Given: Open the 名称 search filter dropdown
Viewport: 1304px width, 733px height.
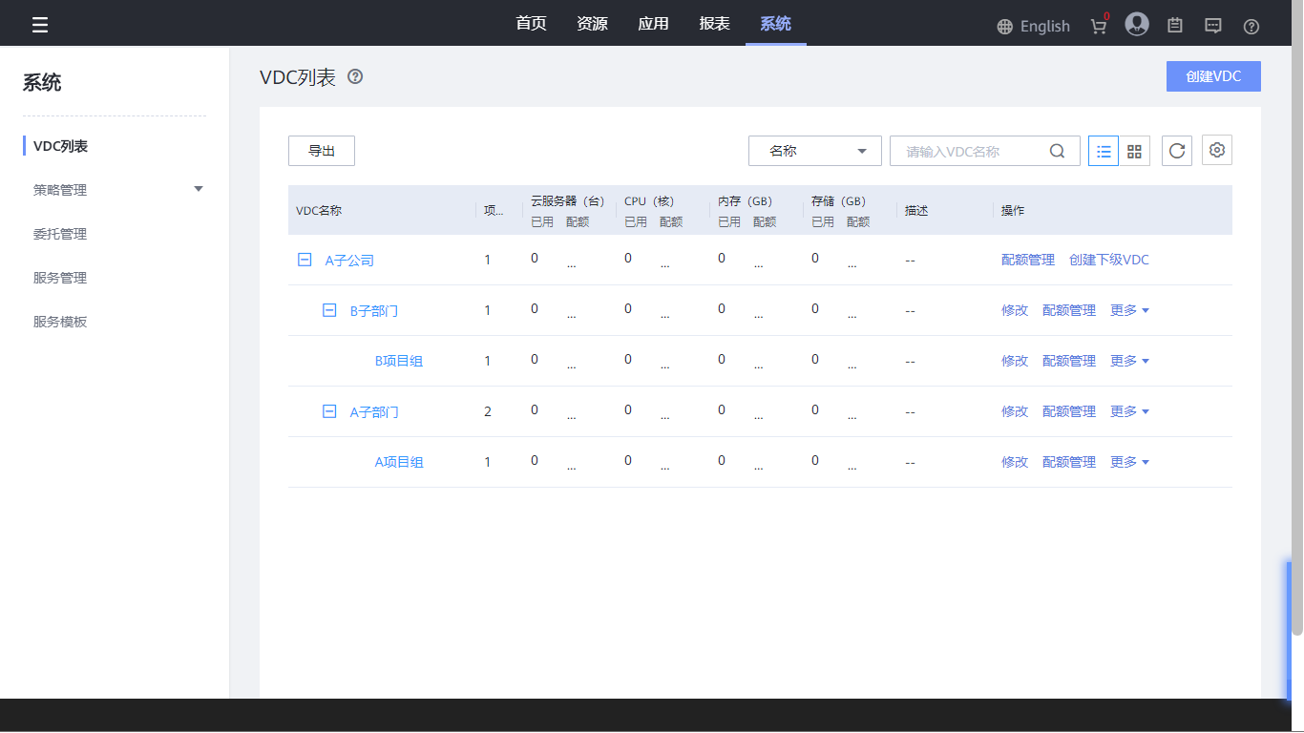Looking at the screenshot, I should pos(814,151).
